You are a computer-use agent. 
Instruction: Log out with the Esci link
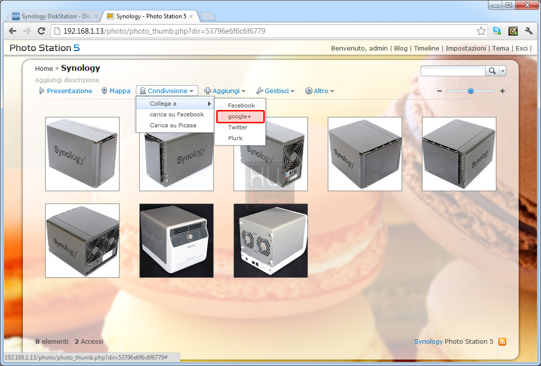tap(521, 48)
